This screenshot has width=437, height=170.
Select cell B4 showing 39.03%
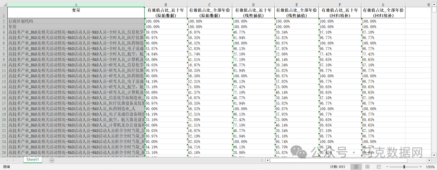coord(166,32)
